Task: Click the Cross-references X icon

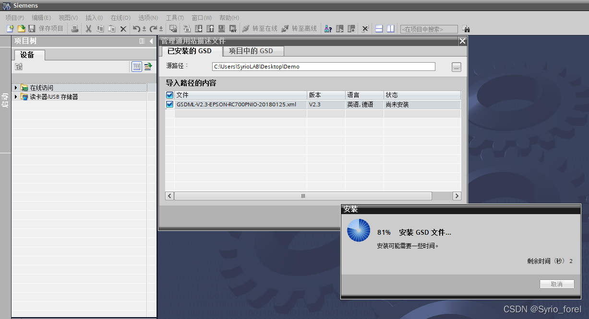Action: (x=365, y=29)
